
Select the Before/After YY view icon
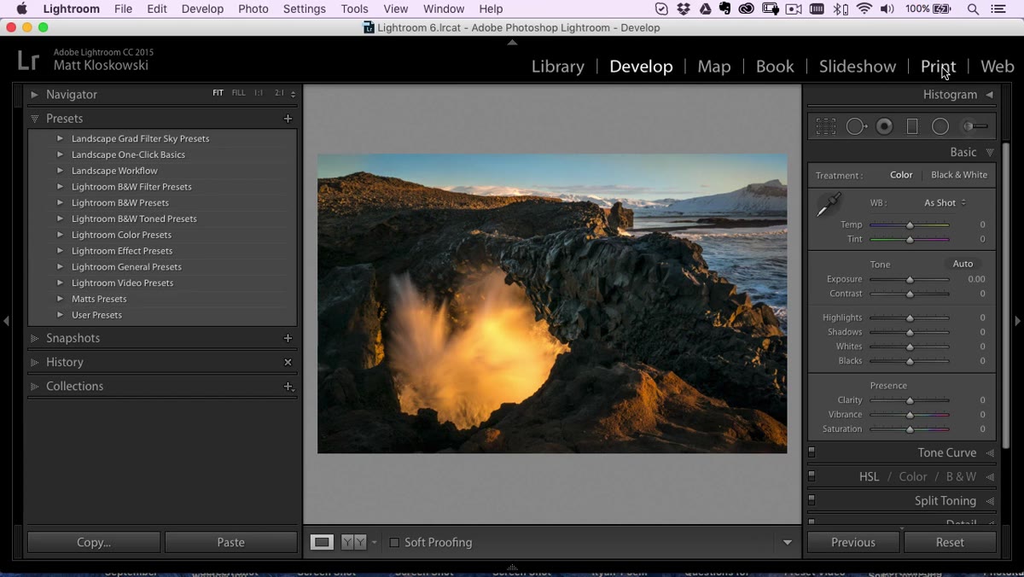coord(353,542)
